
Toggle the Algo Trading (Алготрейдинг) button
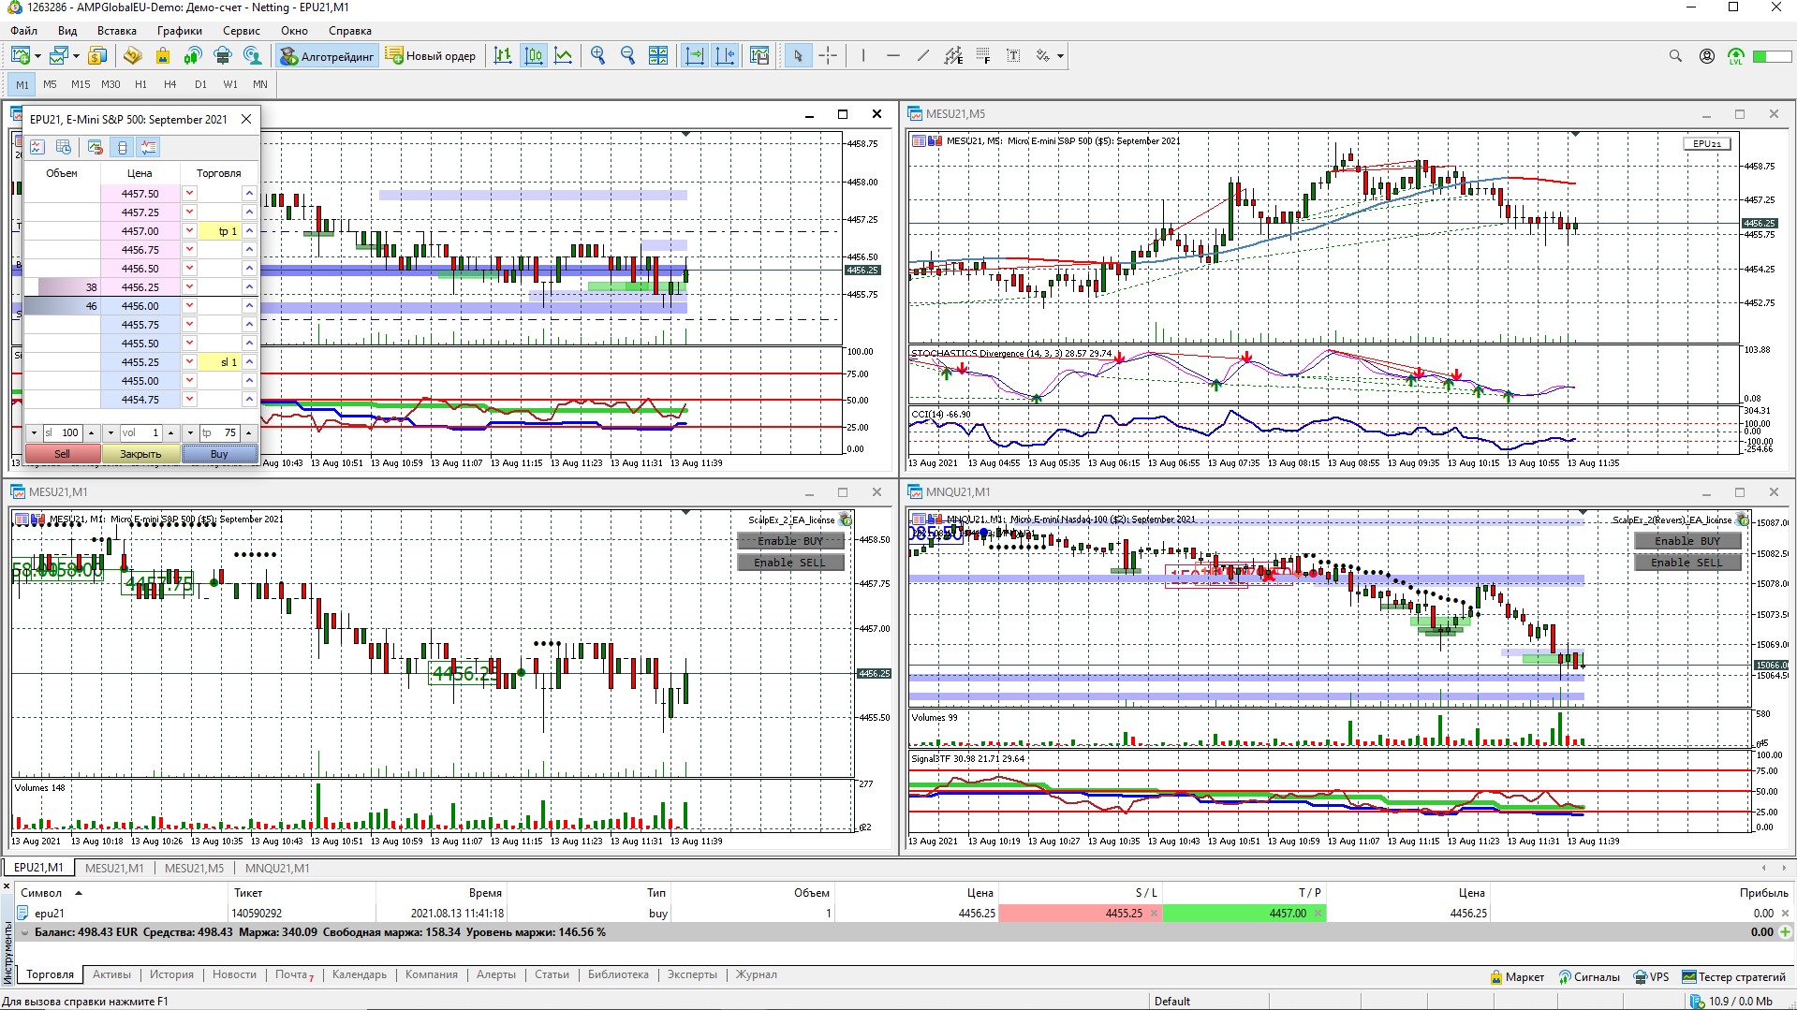(328, 56)
